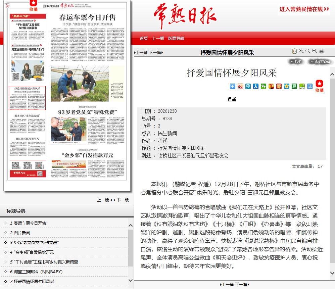Open 进入常熟民情在线 link

coord(304,9)
